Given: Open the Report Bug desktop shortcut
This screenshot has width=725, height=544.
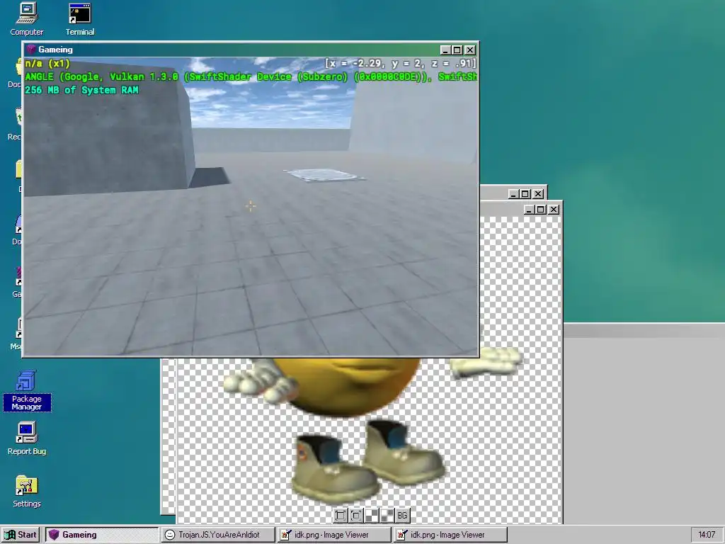Looking at the screenshot, I should [x=27, y=438].
